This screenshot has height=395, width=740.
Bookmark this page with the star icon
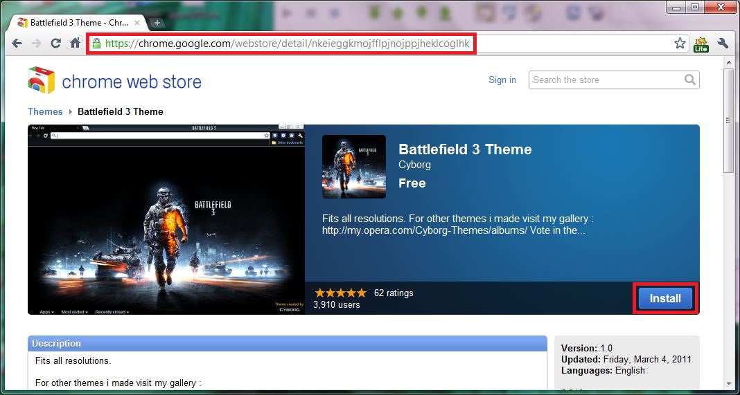(x=680, y=44)
